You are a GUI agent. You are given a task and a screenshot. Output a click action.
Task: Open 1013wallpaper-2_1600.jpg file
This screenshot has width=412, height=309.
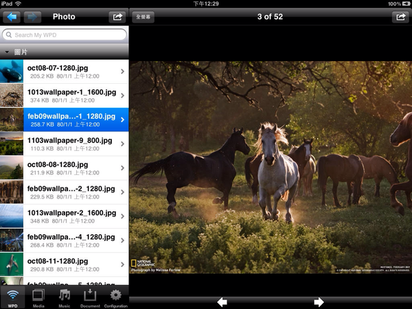click(69, 217)
